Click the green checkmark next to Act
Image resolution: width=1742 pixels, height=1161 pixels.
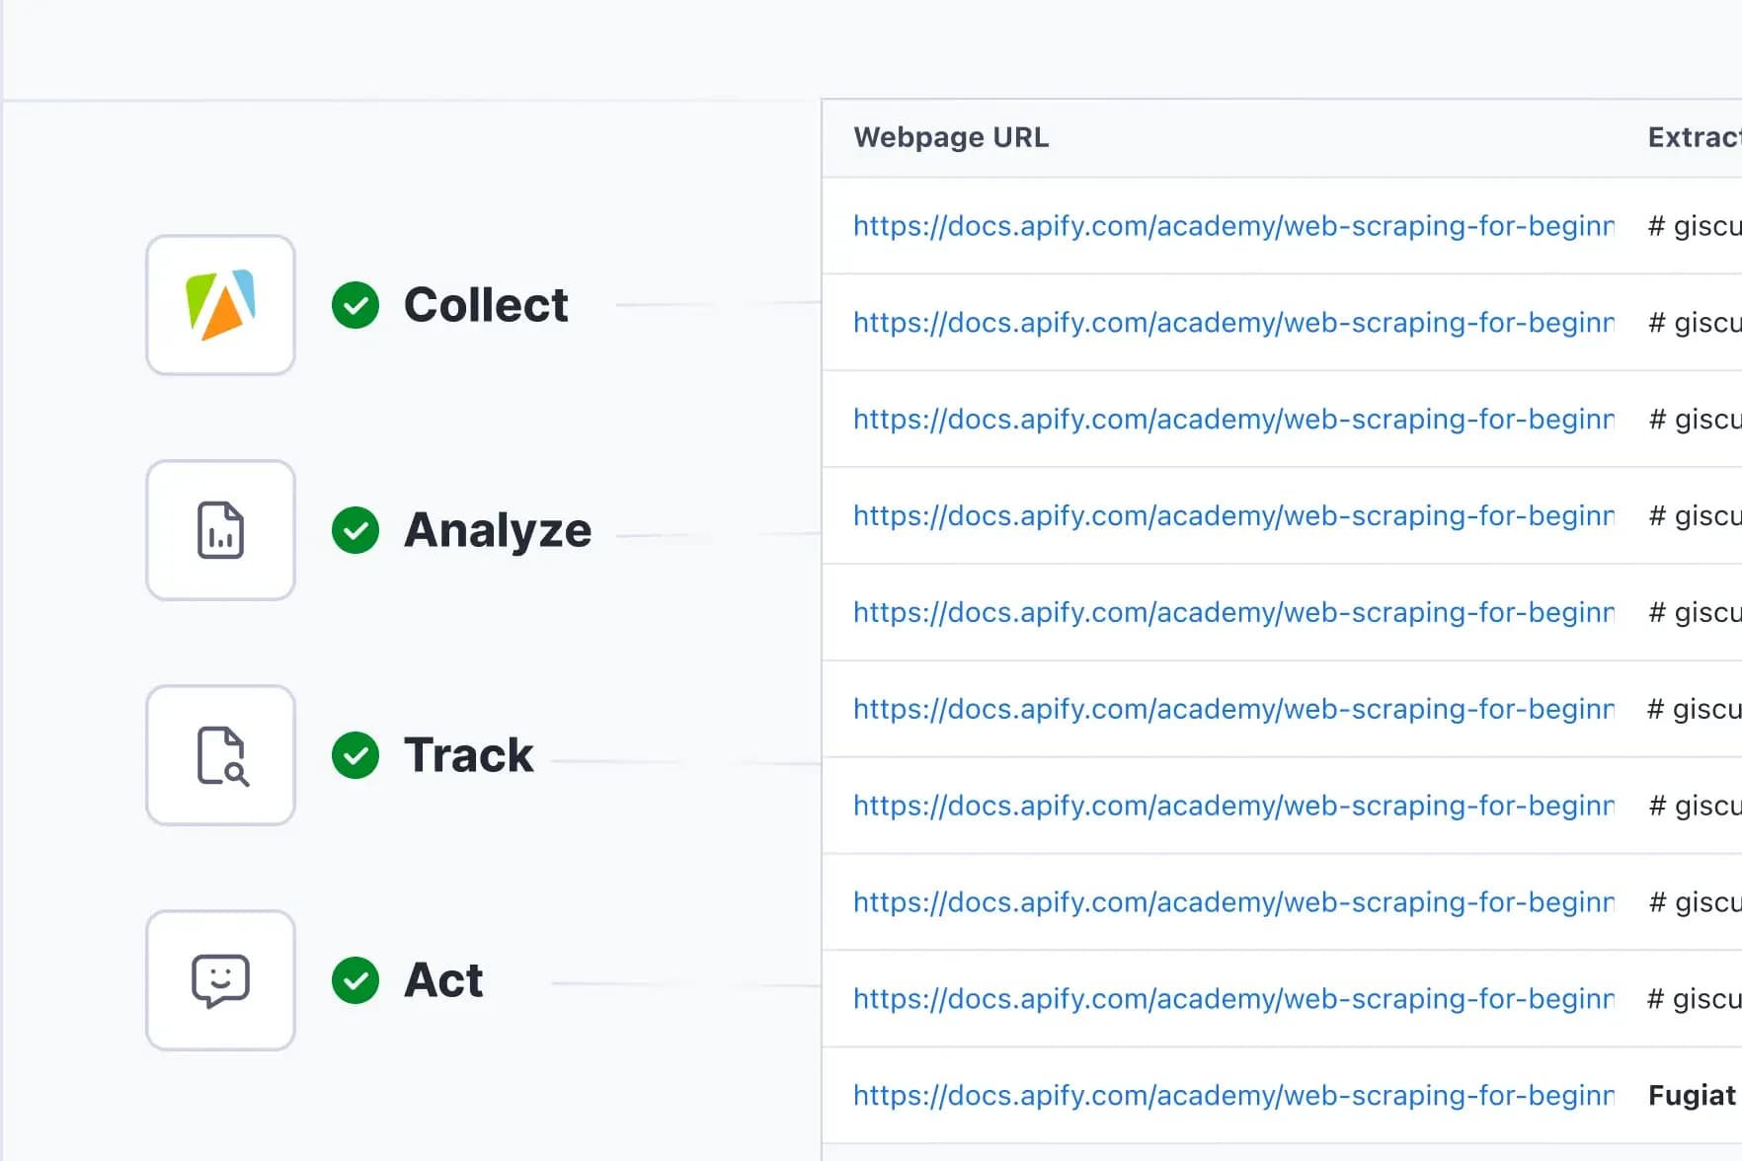356,980
